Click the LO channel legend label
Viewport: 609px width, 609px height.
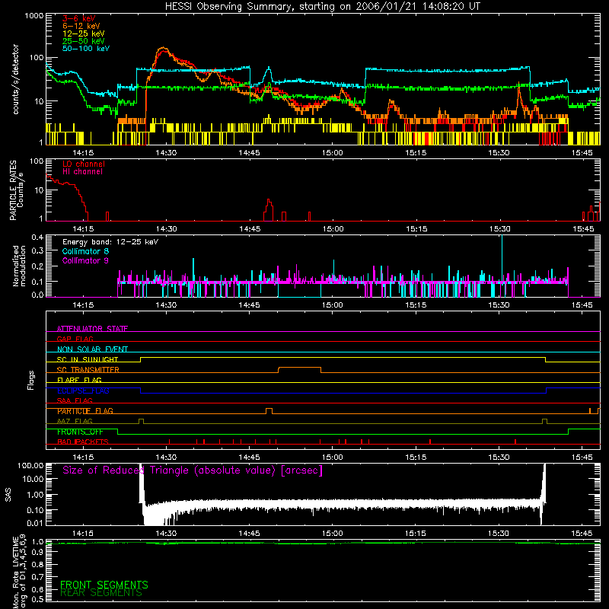click(x=84, y=164)
